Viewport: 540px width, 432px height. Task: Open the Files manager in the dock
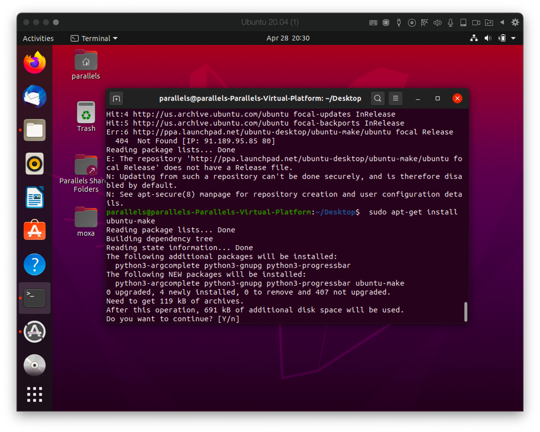point(35,130)
